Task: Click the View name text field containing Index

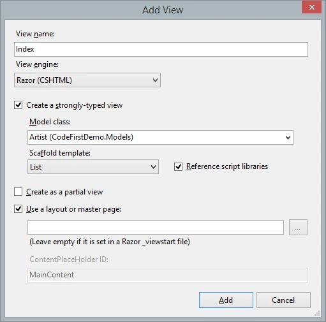Action: [161, 49]
